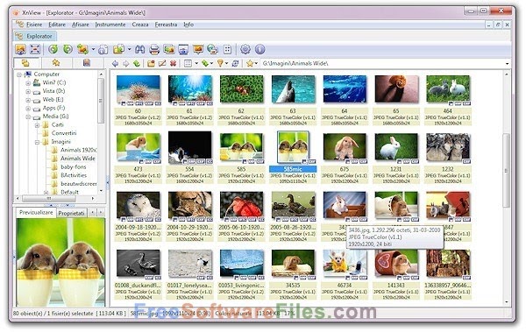The image size is (526, 332).
Task: Select the categories panel tab
Action: (x=87, y=63)
